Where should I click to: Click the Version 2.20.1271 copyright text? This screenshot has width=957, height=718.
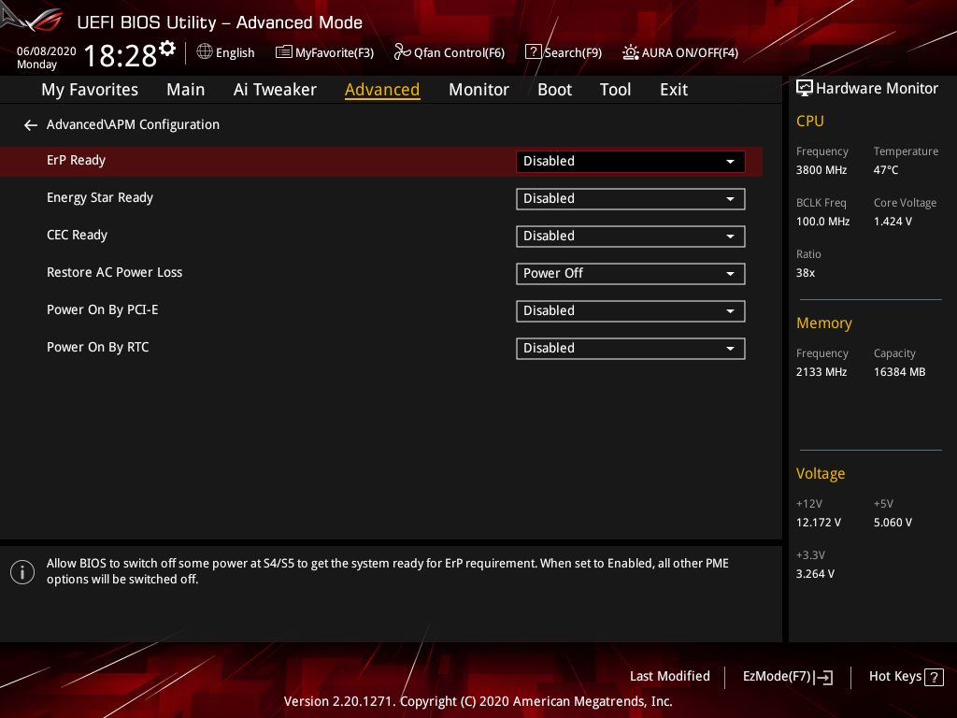tap(478, 701)
